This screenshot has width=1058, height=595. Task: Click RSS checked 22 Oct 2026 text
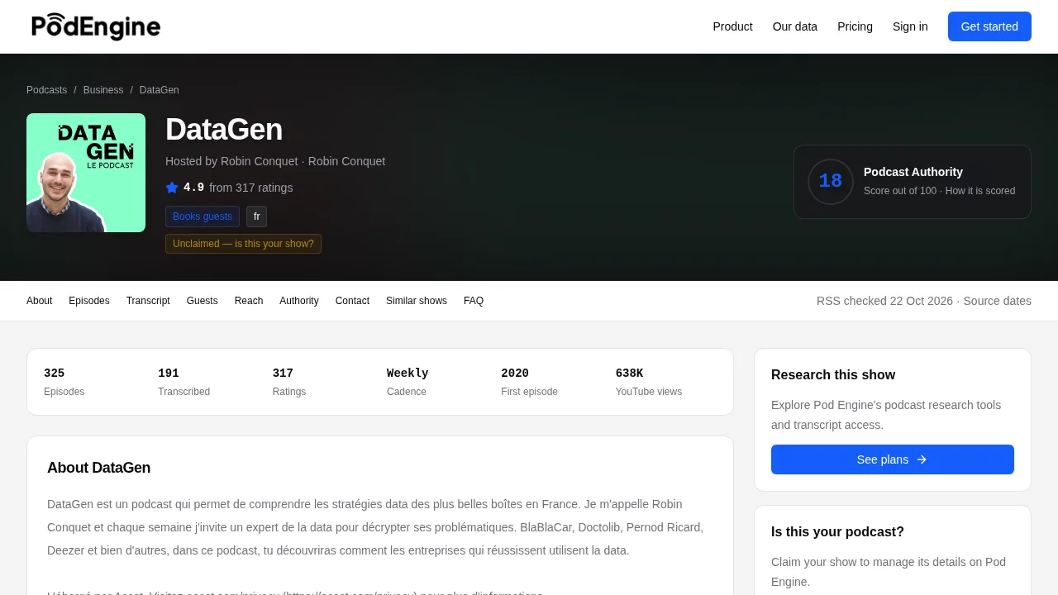pos(884,301)
